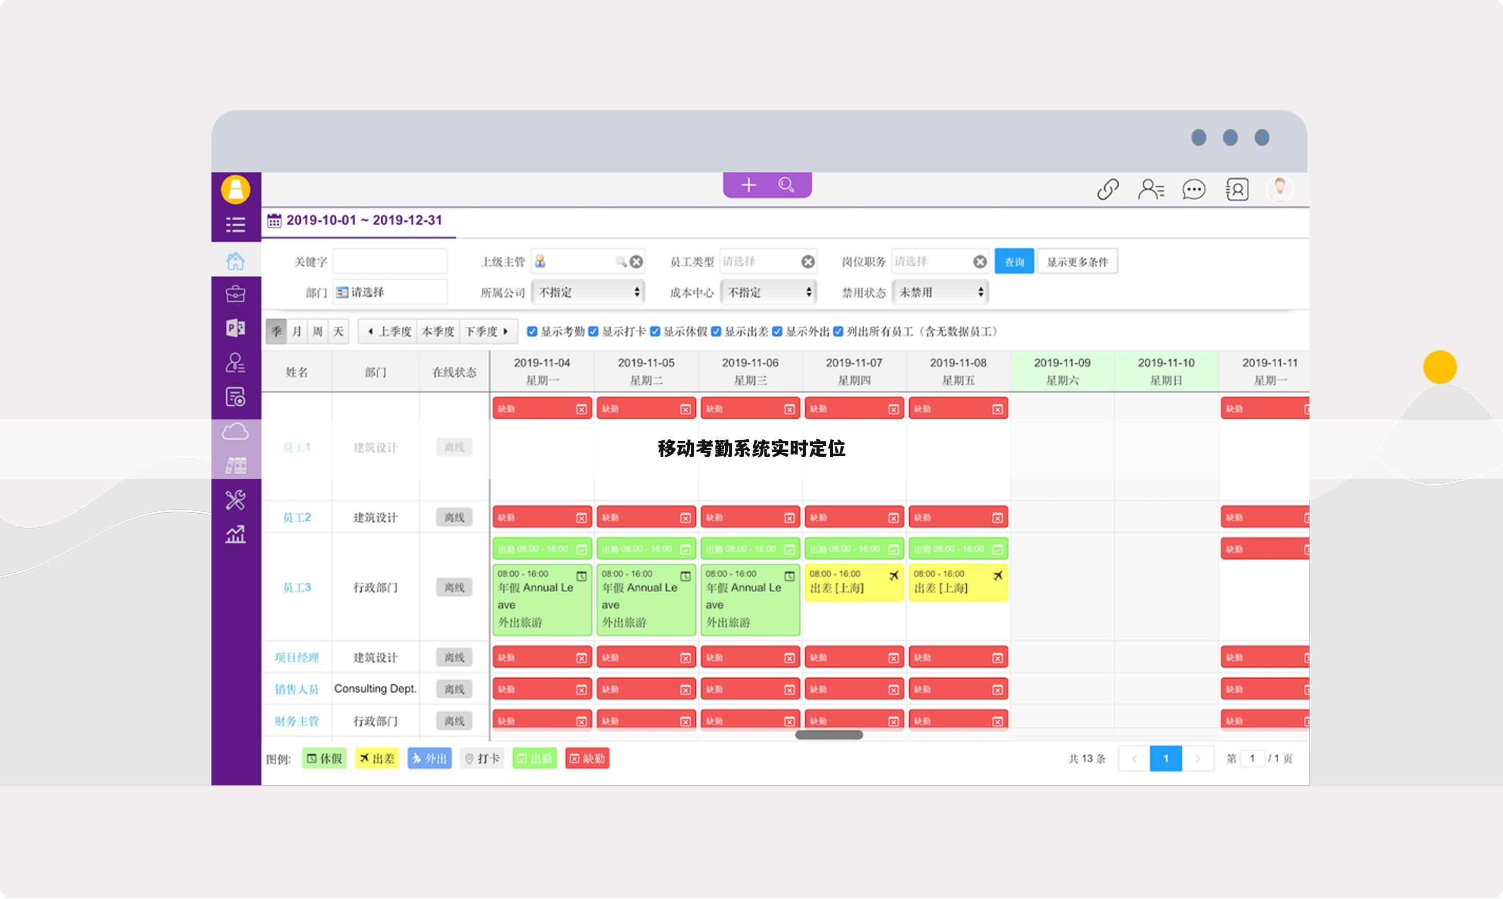Open the user list icon in header
Screen dimensions: 1503x899
tap(1151, 190)
